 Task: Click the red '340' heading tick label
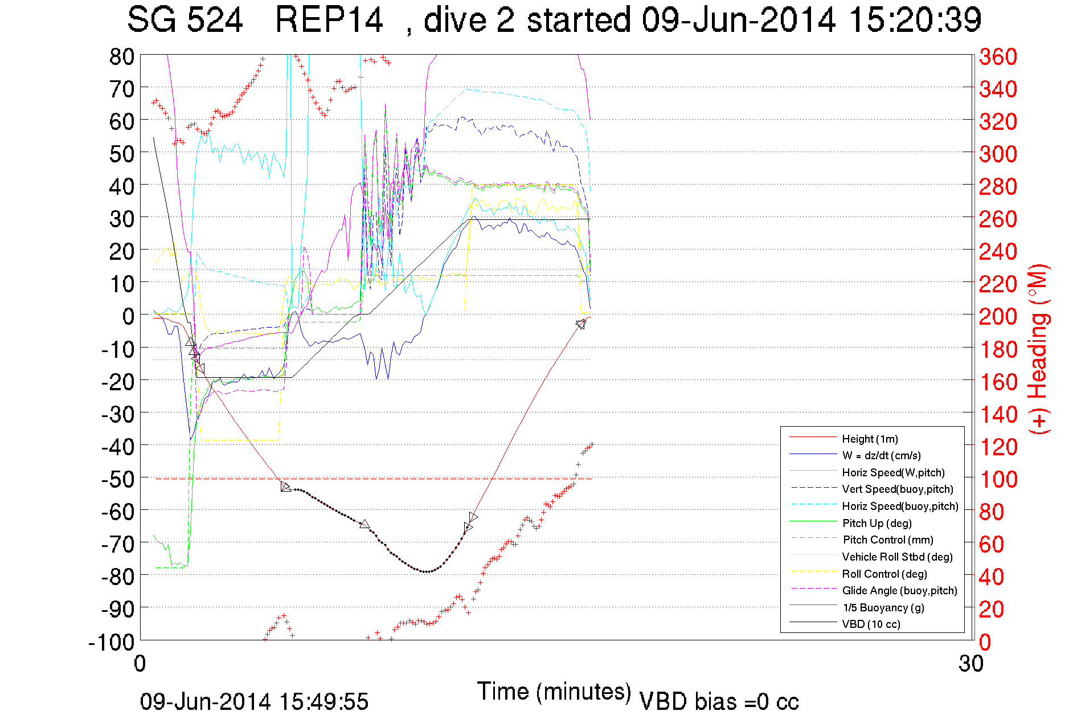998,89
